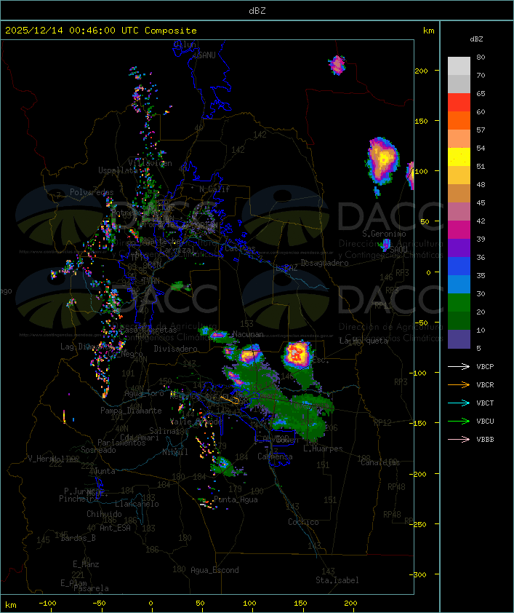Viewport: 514px width, 613px height.
Task: Click the Cochico map label
Action: click(303, 522)
